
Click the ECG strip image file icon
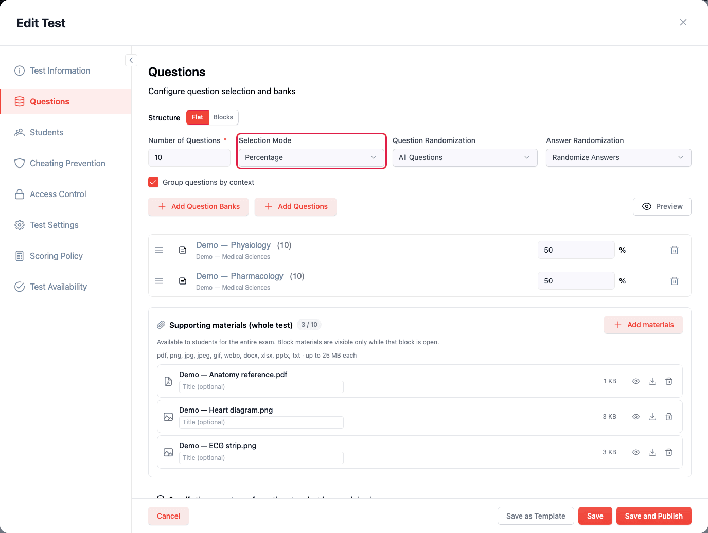coord(168,452)
